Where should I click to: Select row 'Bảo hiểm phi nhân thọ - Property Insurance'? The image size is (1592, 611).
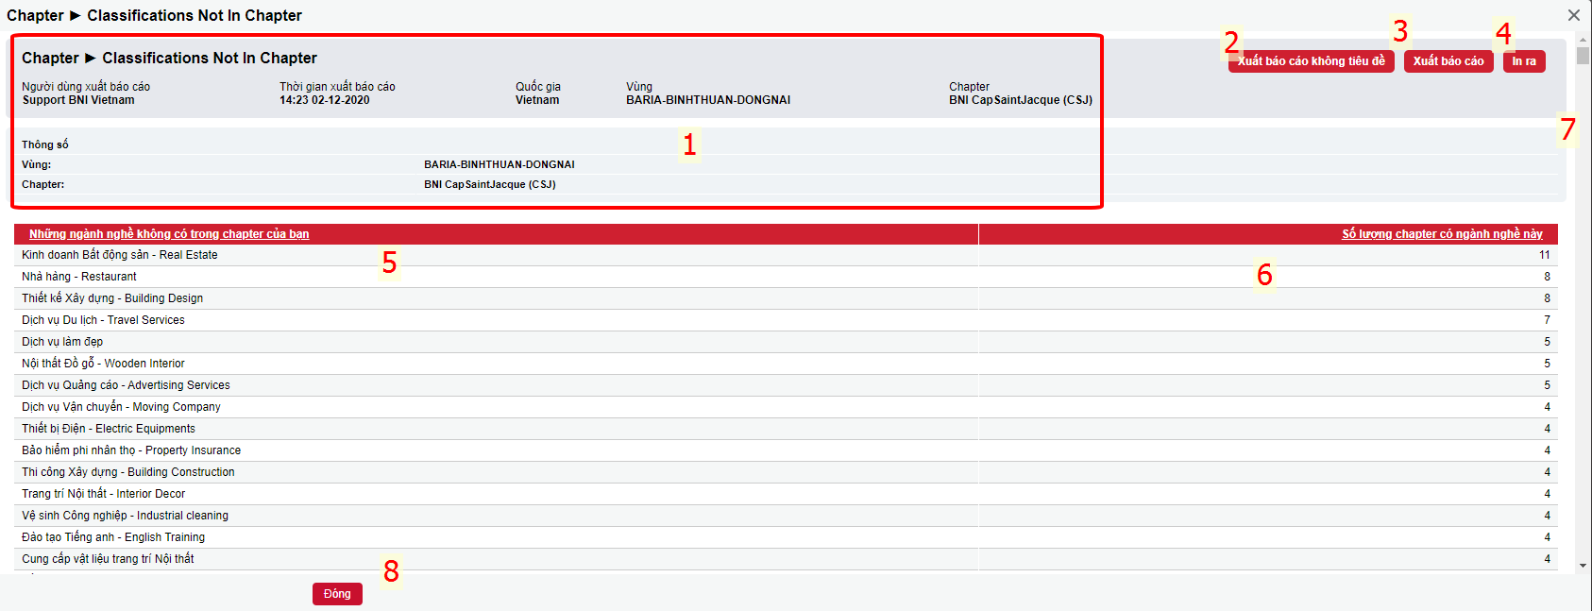(x=786, y=450)
